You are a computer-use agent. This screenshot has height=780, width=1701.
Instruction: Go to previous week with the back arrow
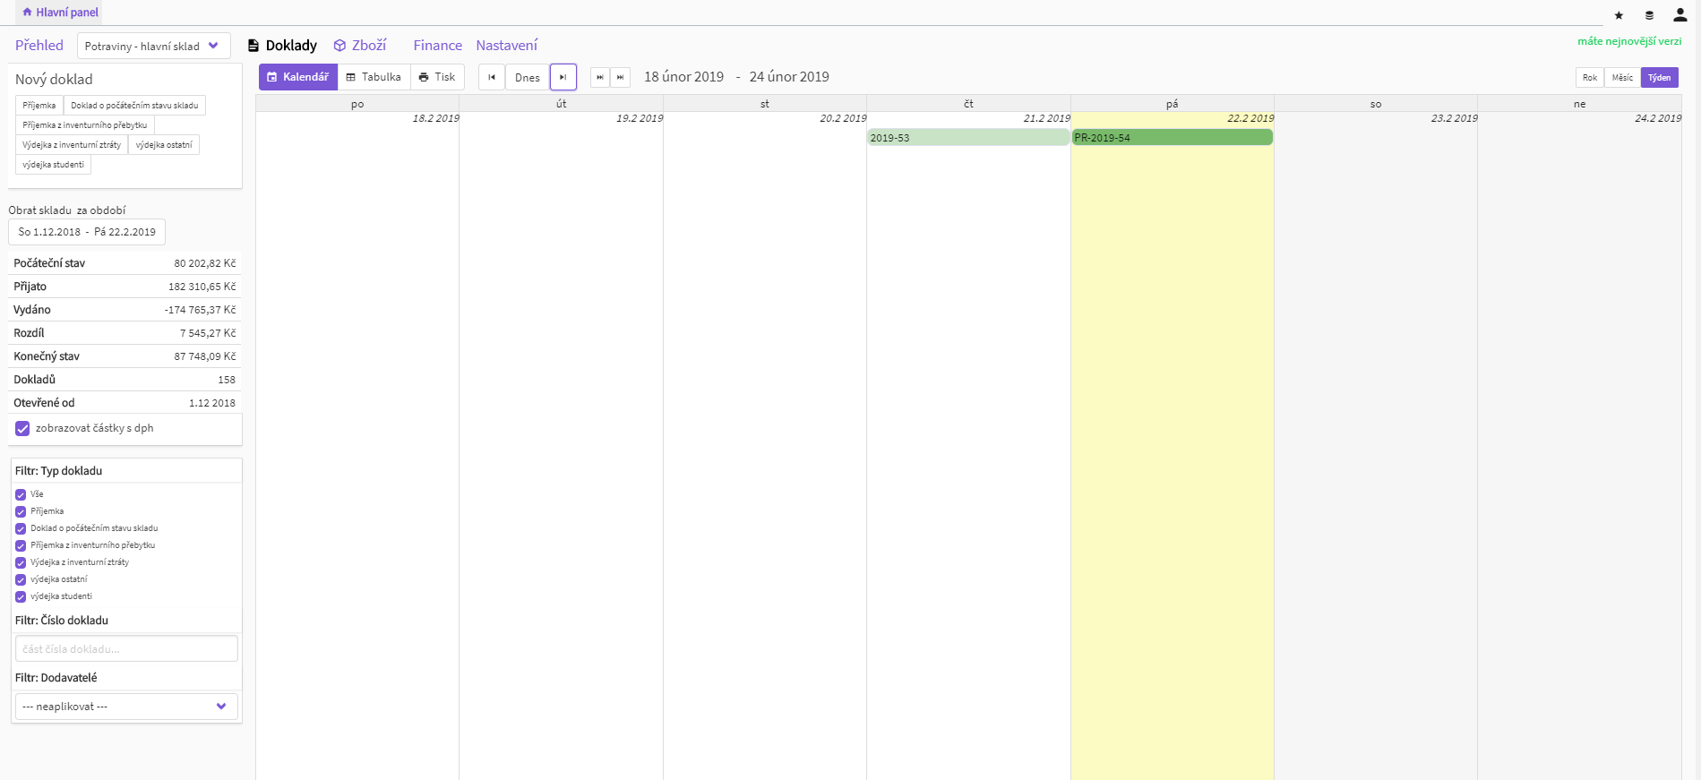tap(492, 77)
